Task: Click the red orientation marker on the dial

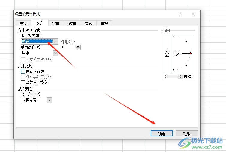Action: (191, 53)
